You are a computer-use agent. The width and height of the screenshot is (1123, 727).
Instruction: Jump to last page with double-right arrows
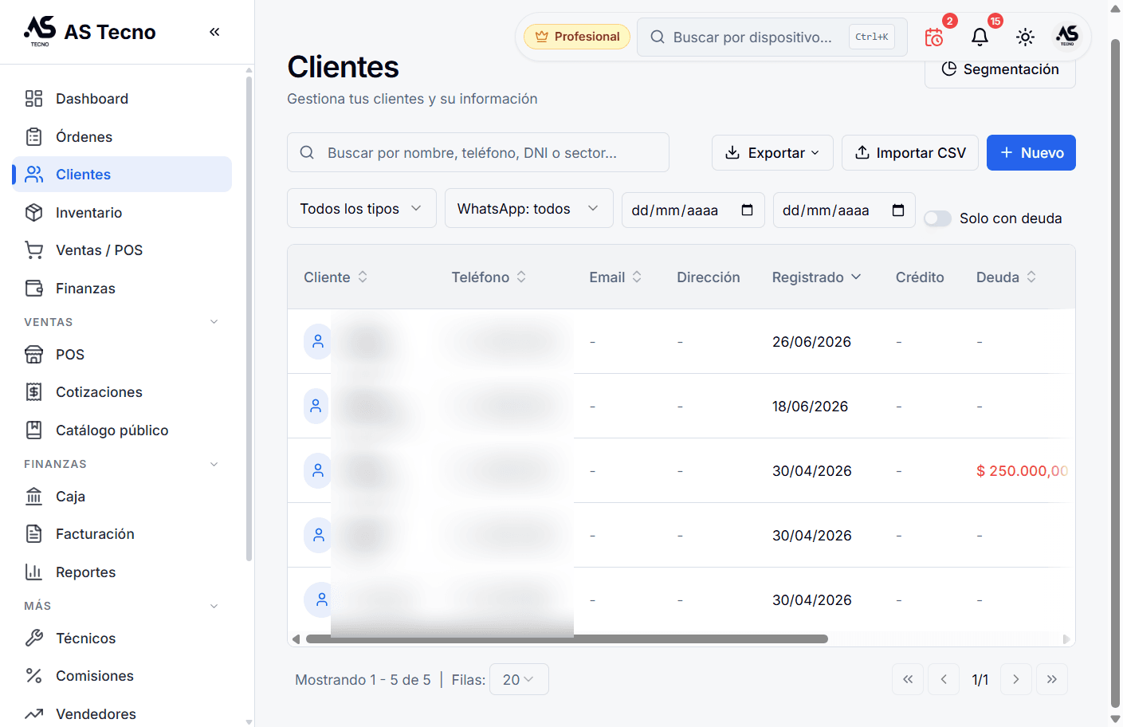pyautogui.click(x=1052, y=679)
